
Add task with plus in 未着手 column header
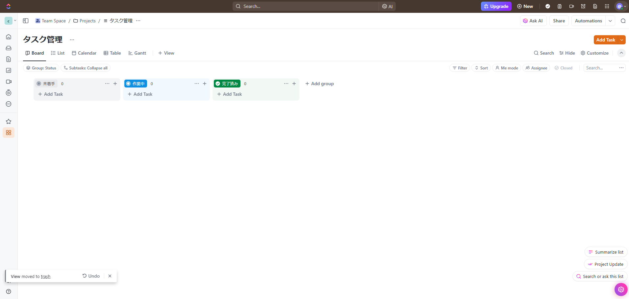pyautogui.click(x=115, y=84)
